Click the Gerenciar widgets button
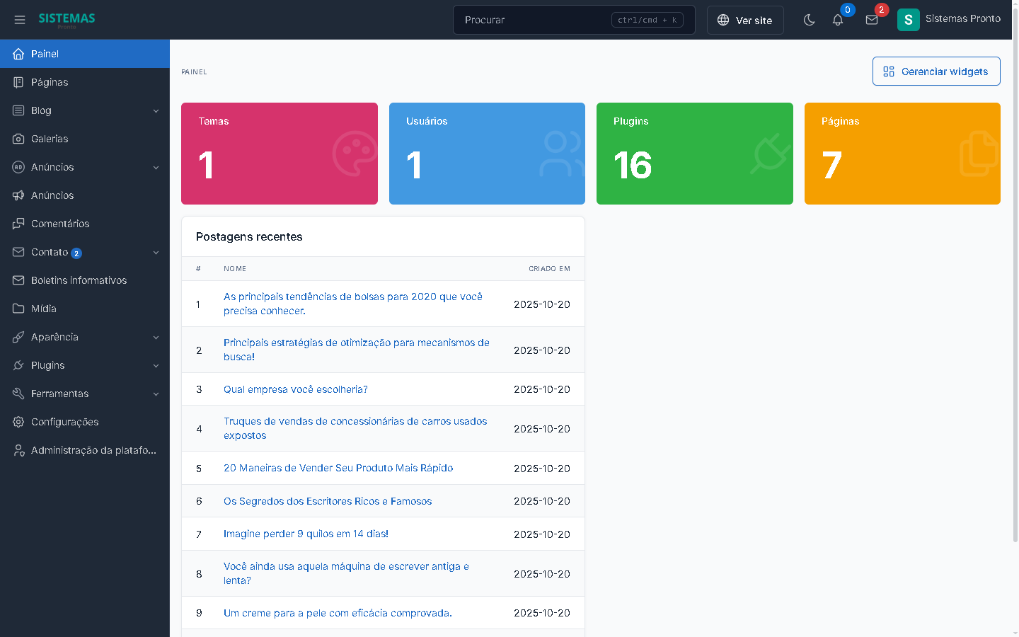This screenshot has height=637, width=1019. 935,71
